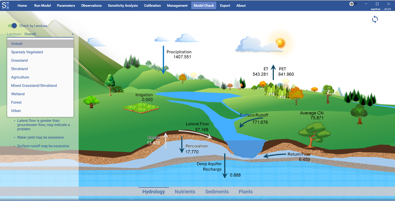Switch to the Sediments tab

coord(217,191)
